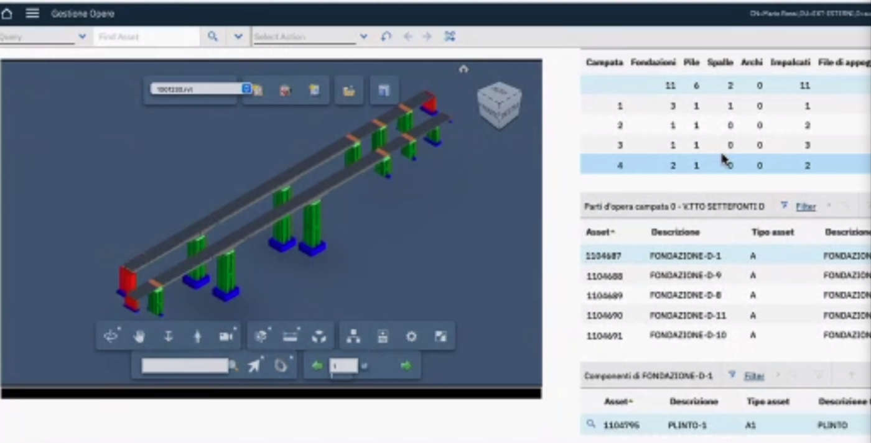Viewport: 871px width, 443px height.
Task: Click the selection number box between green arrows
Action: pyautogui.click(x=343, y=366)
